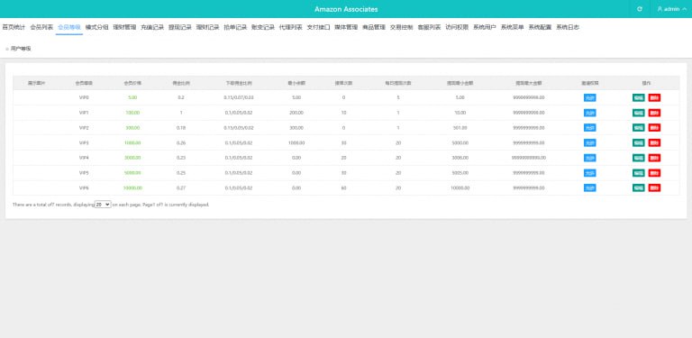Open the 首页统计 tab
The height and width of the screenshot is (338, 692).
tap(14, 27)
